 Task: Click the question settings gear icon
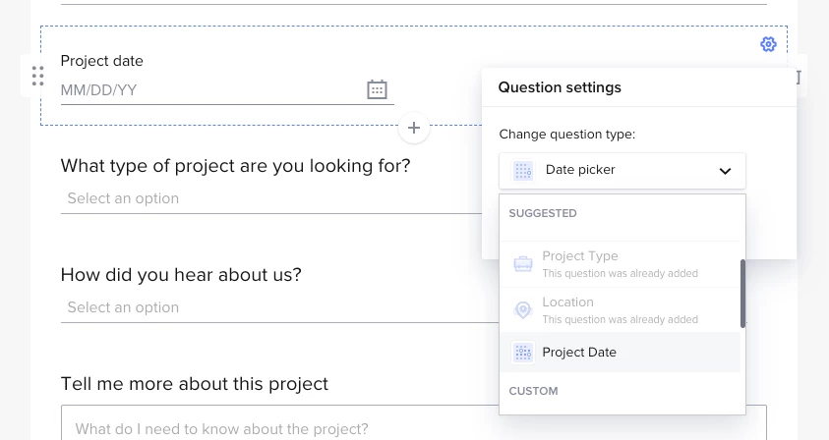pyautogui.click(x=768, y=44)
